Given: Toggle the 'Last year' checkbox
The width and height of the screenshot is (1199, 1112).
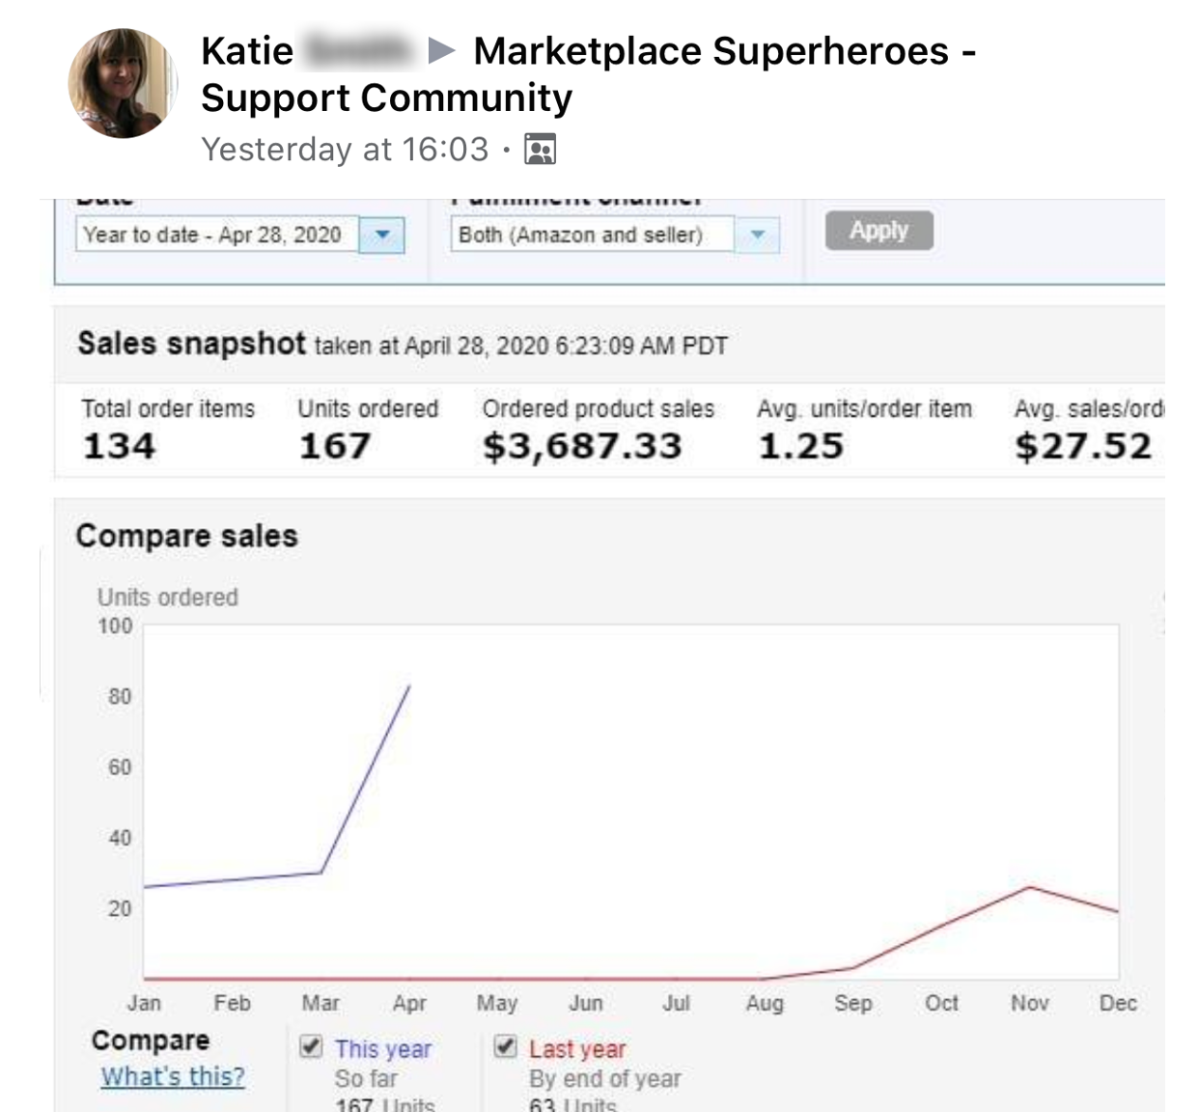Looking at the screenshot, I should pos(505,1046).
